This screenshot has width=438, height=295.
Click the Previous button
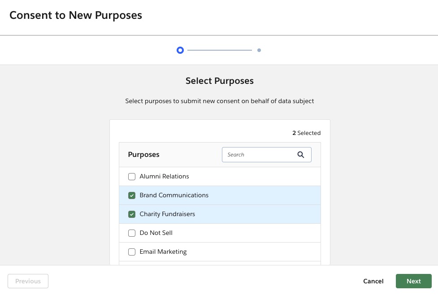[28, 281]
